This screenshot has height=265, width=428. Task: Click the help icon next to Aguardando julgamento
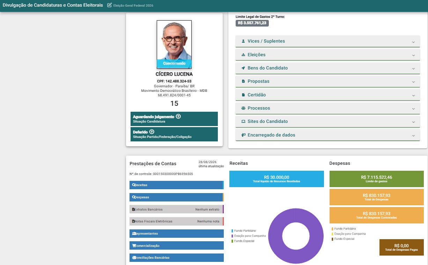178,116
